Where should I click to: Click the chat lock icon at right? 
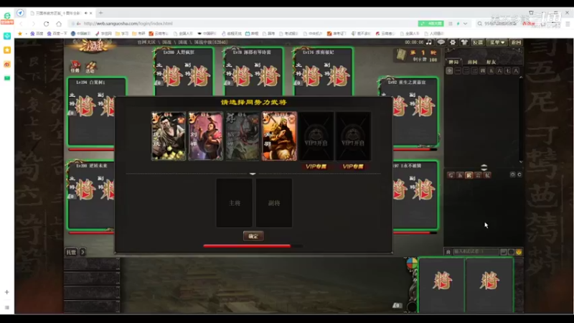tap(512, 174)
